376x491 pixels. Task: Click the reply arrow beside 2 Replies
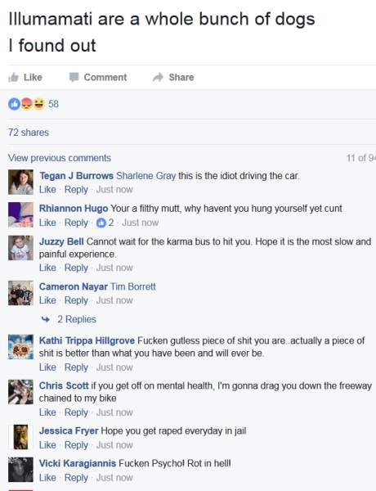click(46, 319)
